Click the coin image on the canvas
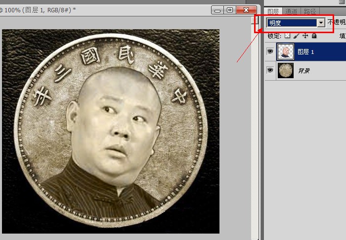 point(111,131)
